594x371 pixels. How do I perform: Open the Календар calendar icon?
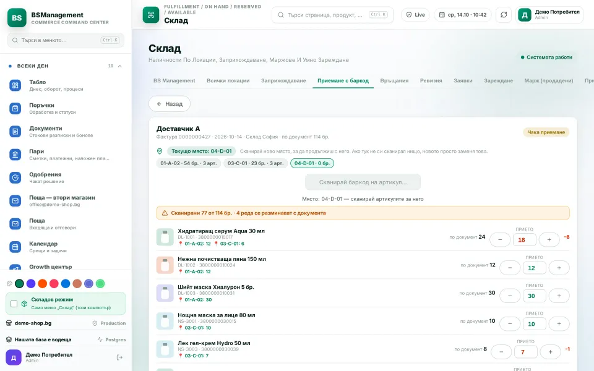15,247
